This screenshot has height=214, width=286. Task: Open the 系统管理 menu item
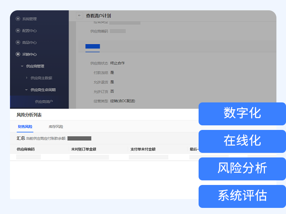click(x=30, y=19)
